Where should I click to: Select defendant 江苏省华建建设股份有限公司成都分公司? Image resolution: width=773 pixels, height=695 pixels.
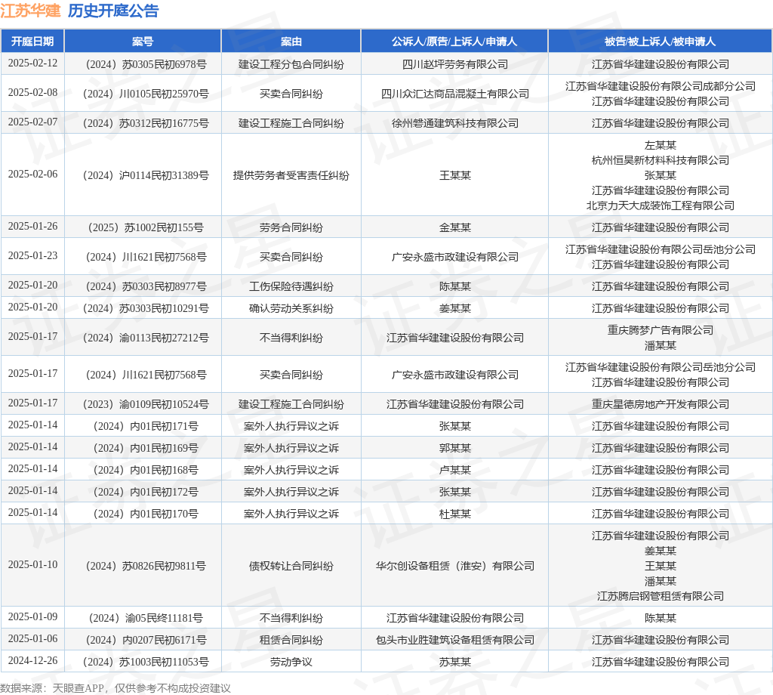tap(660, 86)
